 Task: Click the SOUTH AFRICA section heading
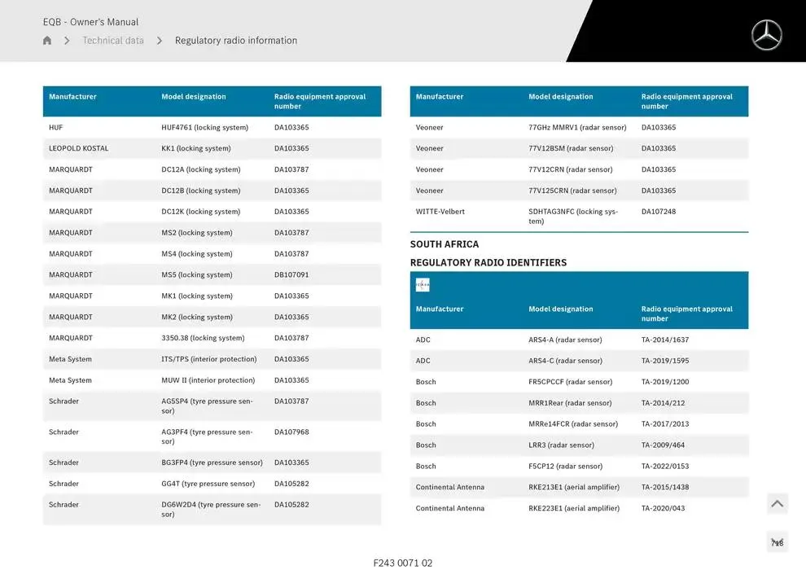tap(445, 244)
